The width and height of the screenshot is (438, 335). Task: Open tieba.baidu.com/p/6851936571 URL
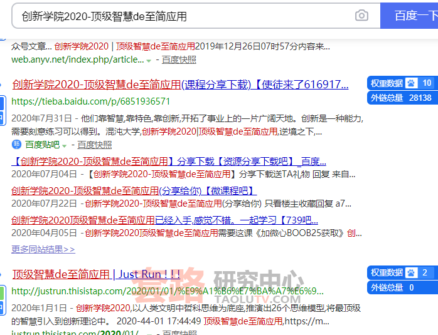(91, 101)
